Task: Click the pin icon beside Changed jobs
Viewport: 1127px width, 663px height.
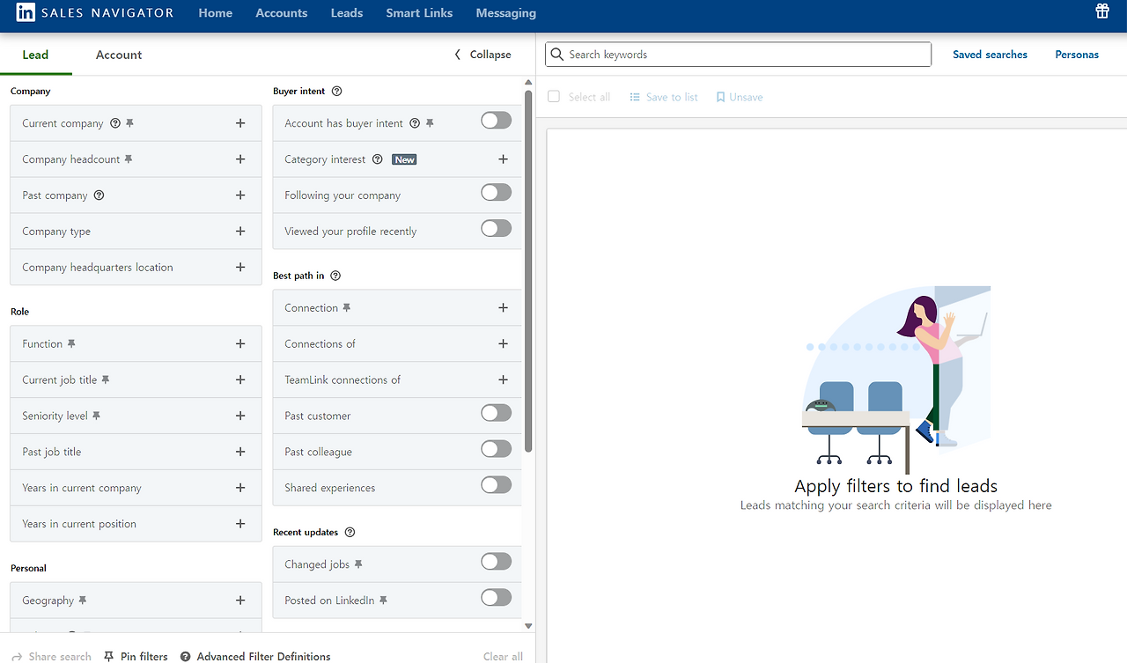Action: click(358, 564)
